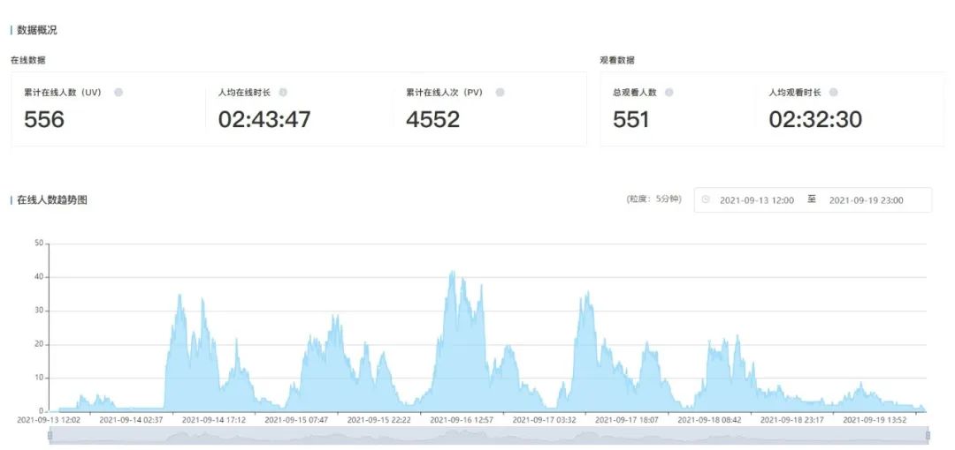Select the PV value 4552

tap(432, 119)
